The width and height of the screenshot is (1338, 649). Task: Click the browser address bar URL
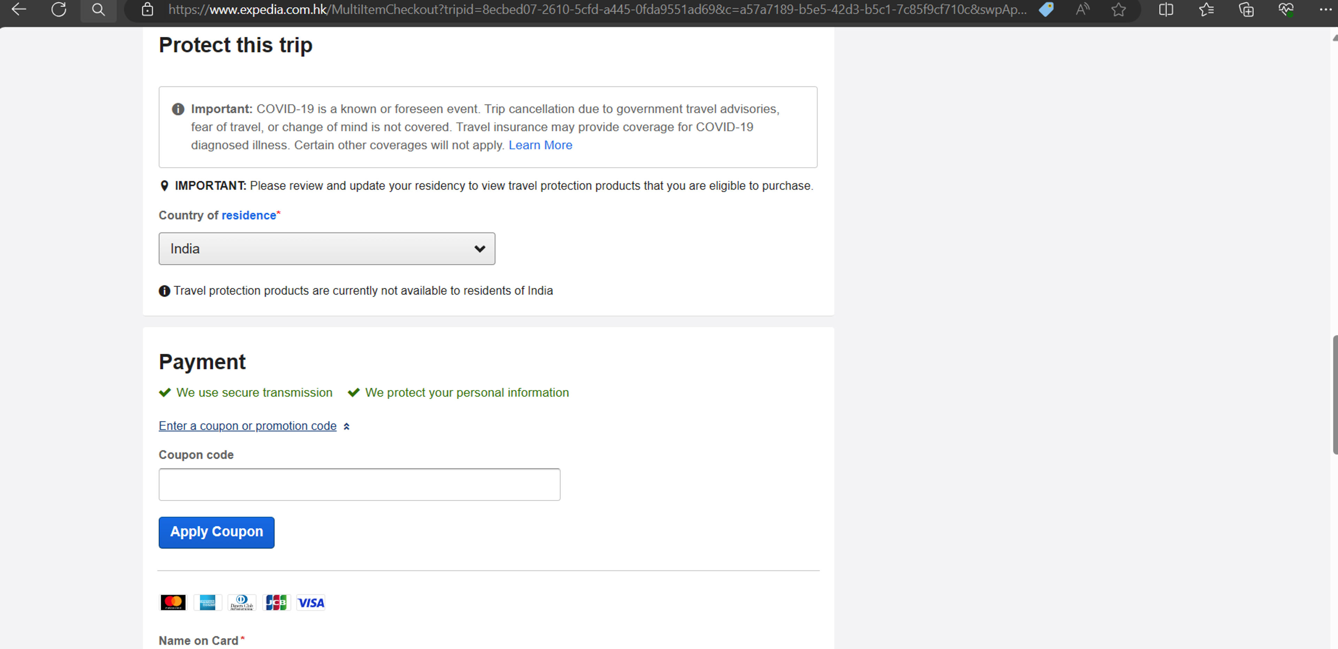point(597,9)
